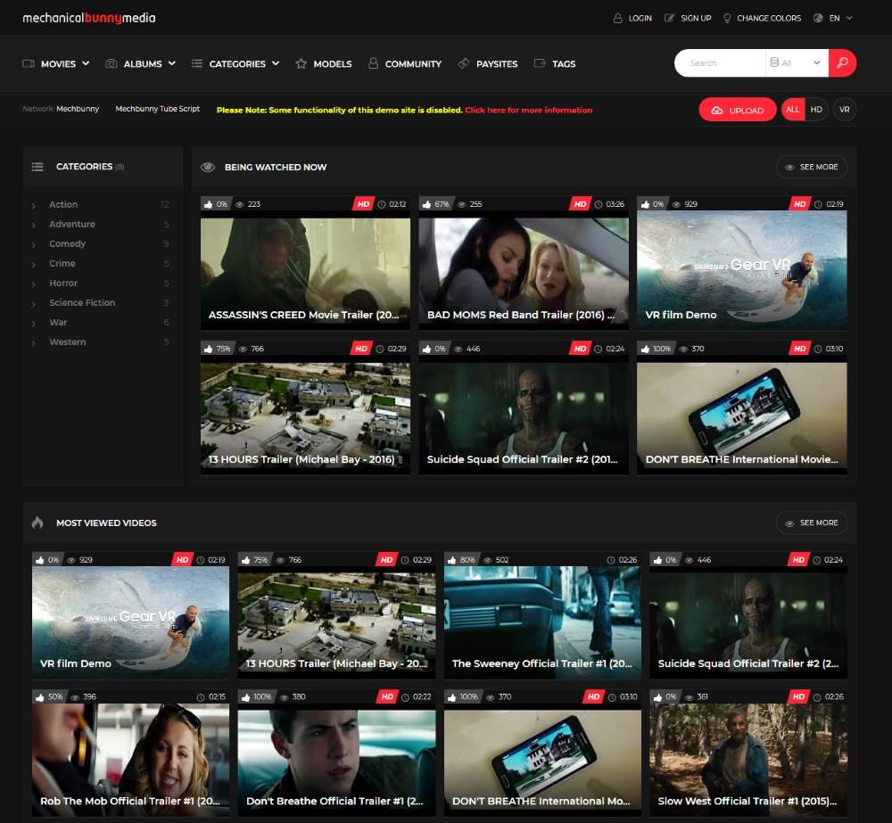
Task: Open the 13 HOURS Trailer thumbnail in Being Watched
Action: click(305, 415)
